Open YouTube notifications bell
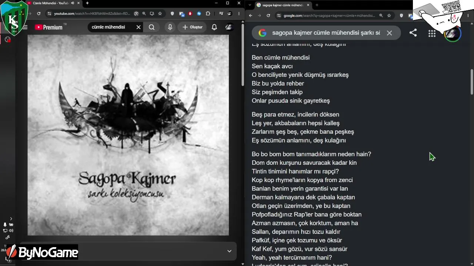This screenshot has width=474, height=266. [x=214, y=27]
